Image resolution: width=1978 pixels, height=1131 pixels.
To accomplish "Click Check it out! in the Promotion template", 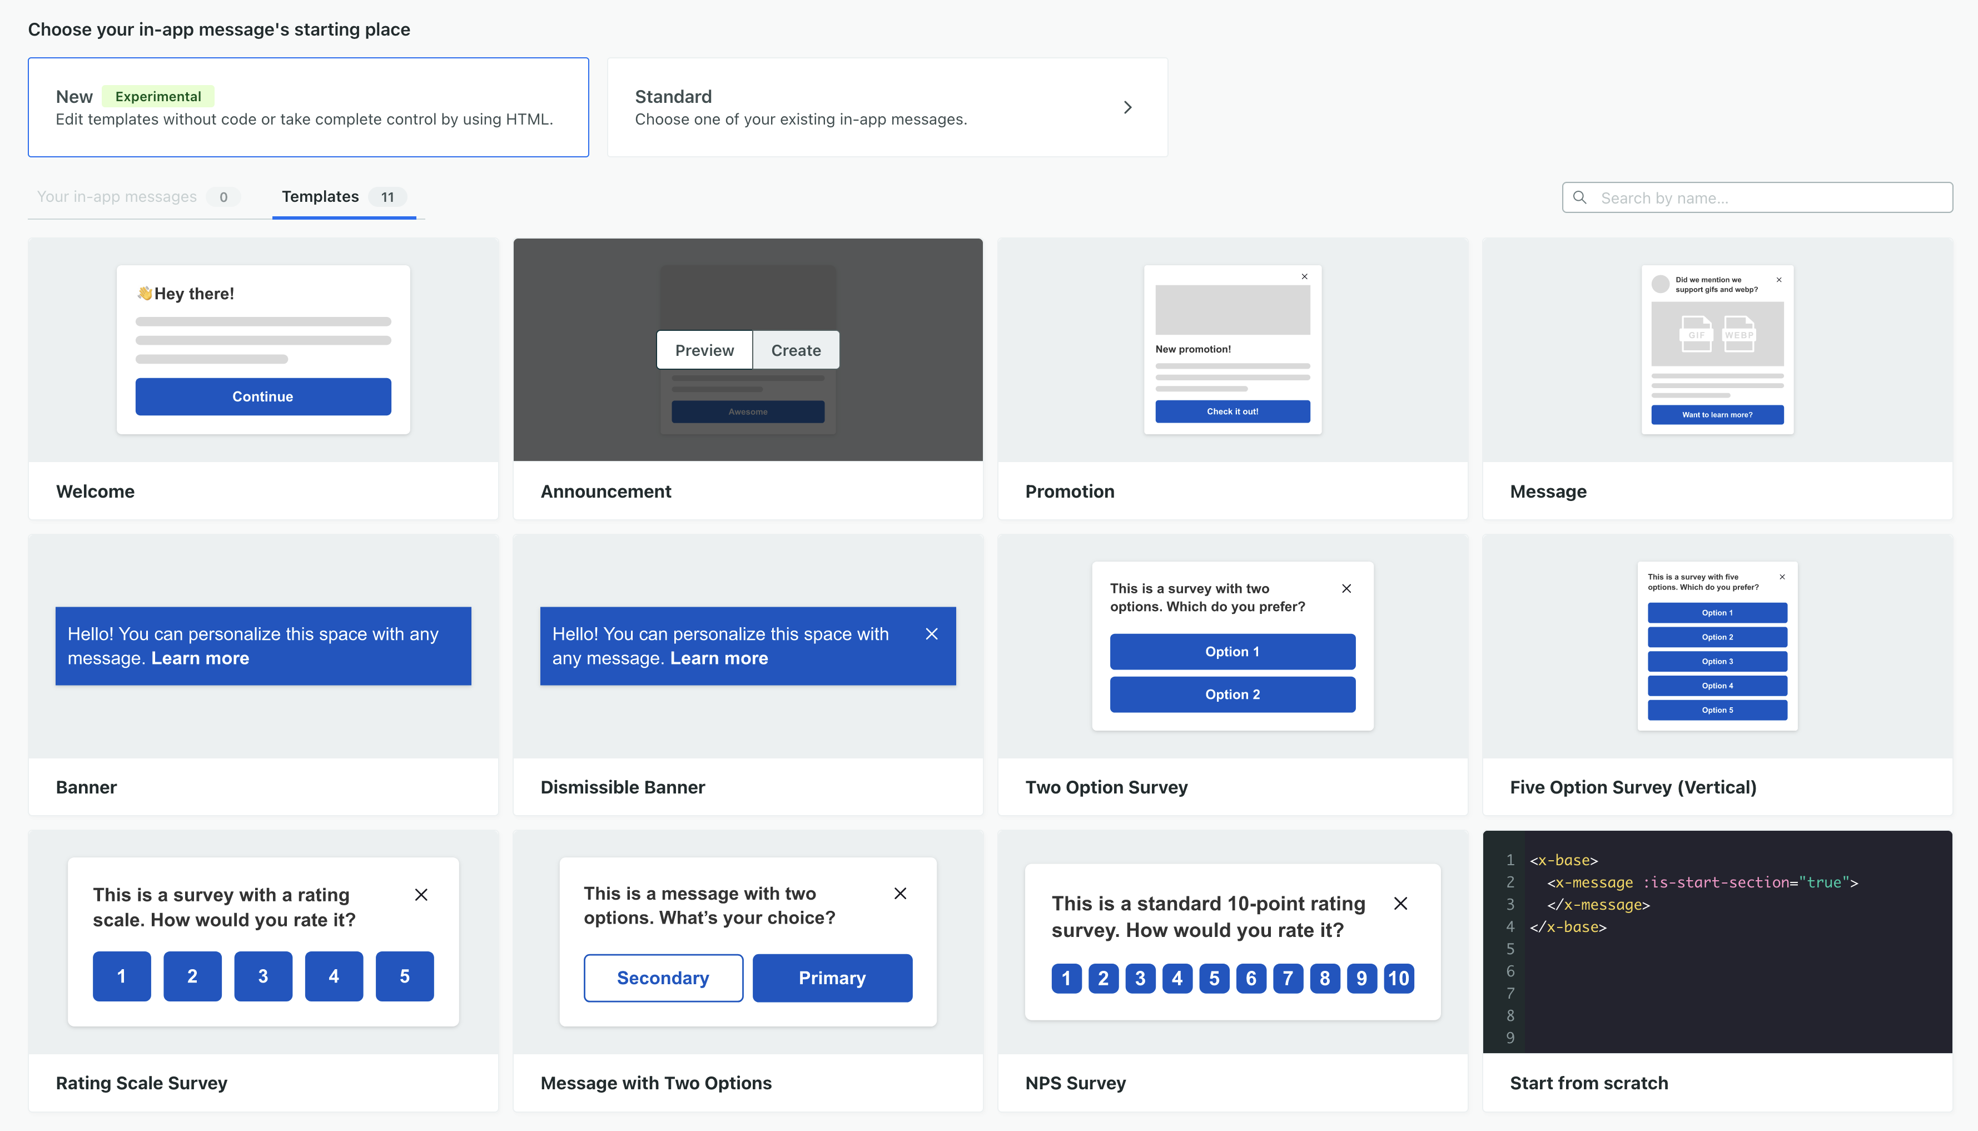I will [1232, 411].
